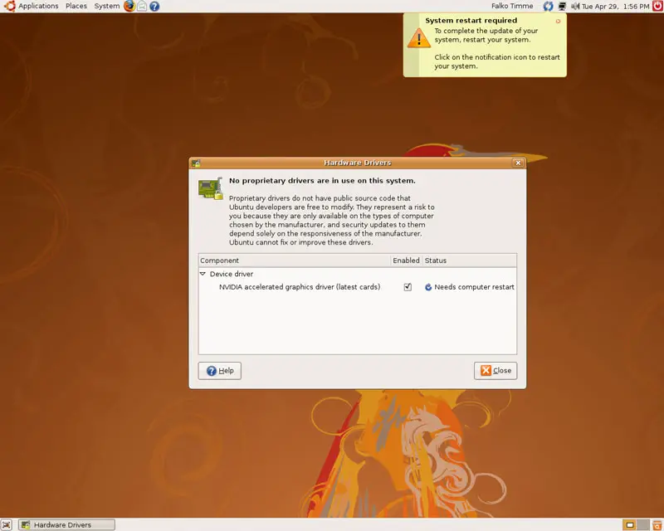664x531 pixels.
Task: Click the volume speaker icon
Action: point(575,6)
